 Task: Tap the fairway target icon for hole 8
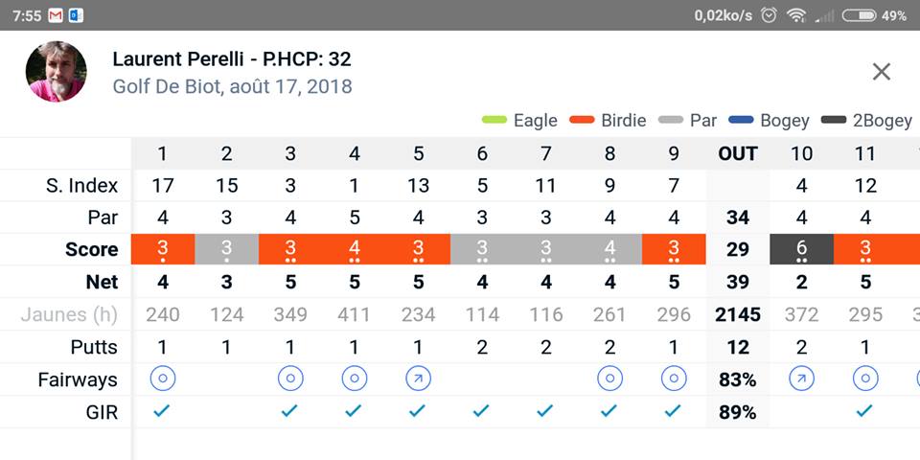(x=609, y=379)
